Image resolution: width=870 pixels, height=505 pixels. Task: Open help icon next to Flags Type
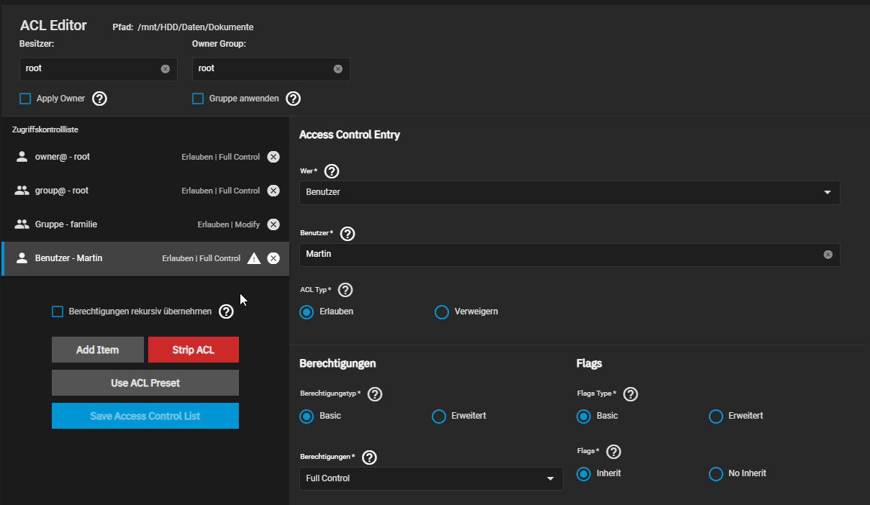630,394
